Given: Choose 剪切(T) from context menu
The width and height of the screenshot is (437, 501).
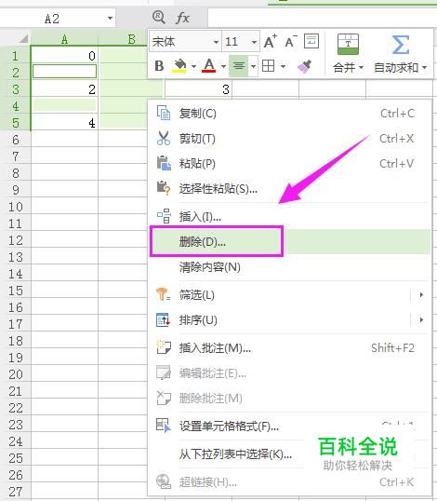Looking at the screenshot, I should click(x=290, y=139).
